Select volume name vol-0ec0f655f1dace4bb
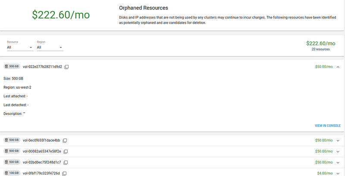345x176 pixels. tap(41, 140)
